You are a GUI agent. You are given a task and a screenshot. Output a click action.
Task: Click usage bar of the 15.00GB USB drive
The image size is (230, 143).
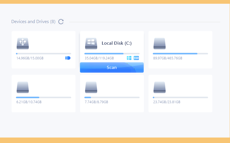[x=44, y=54]
